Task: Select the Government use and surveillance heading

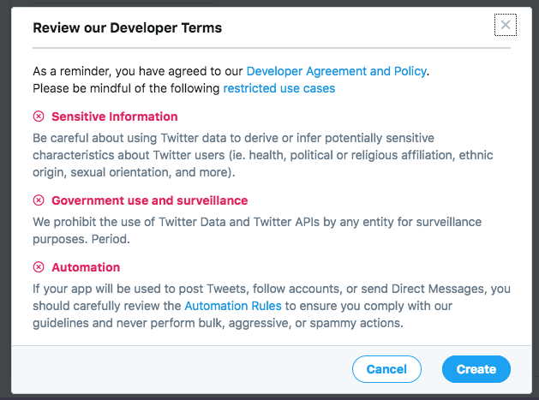Action: pos(149,200)
